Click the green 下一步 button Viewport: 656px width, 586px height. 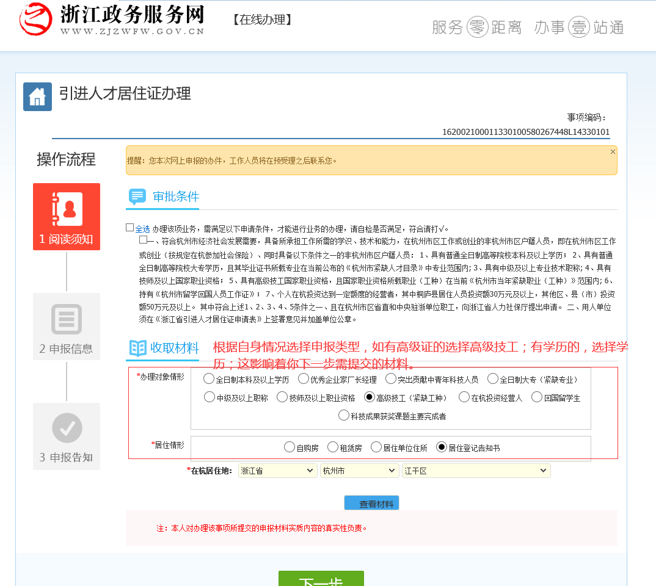coord(321,579)
